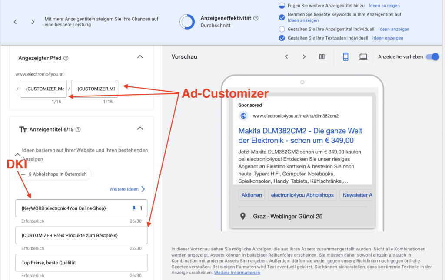Click the next suggestion arrow in top banner
This screenshot has width=445, height=280.
pos(33,22)
